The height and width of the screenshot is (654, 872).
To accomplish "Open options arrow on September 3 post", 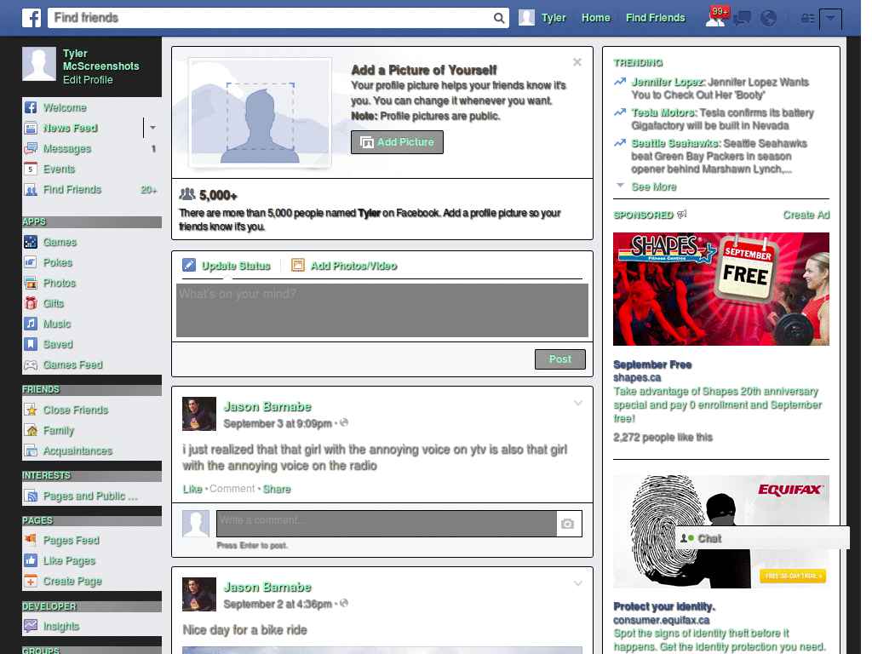I will click(x=578, y=403).
